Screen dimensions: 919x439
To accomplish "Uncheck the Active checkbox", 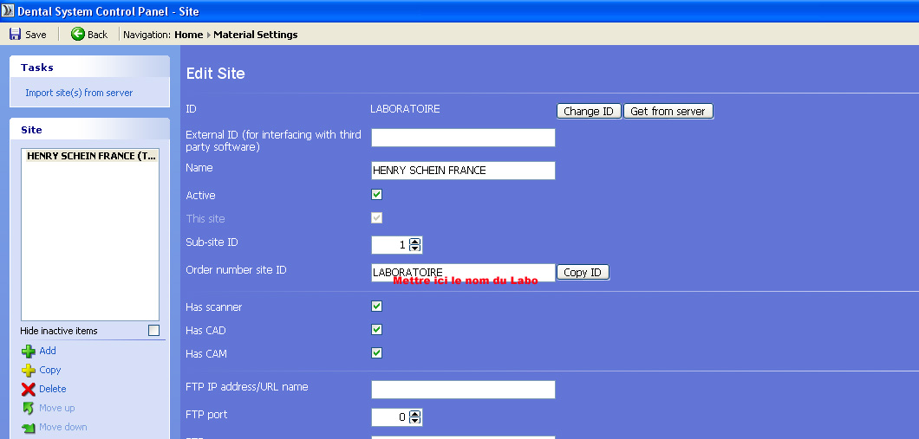I will [376, 195].
